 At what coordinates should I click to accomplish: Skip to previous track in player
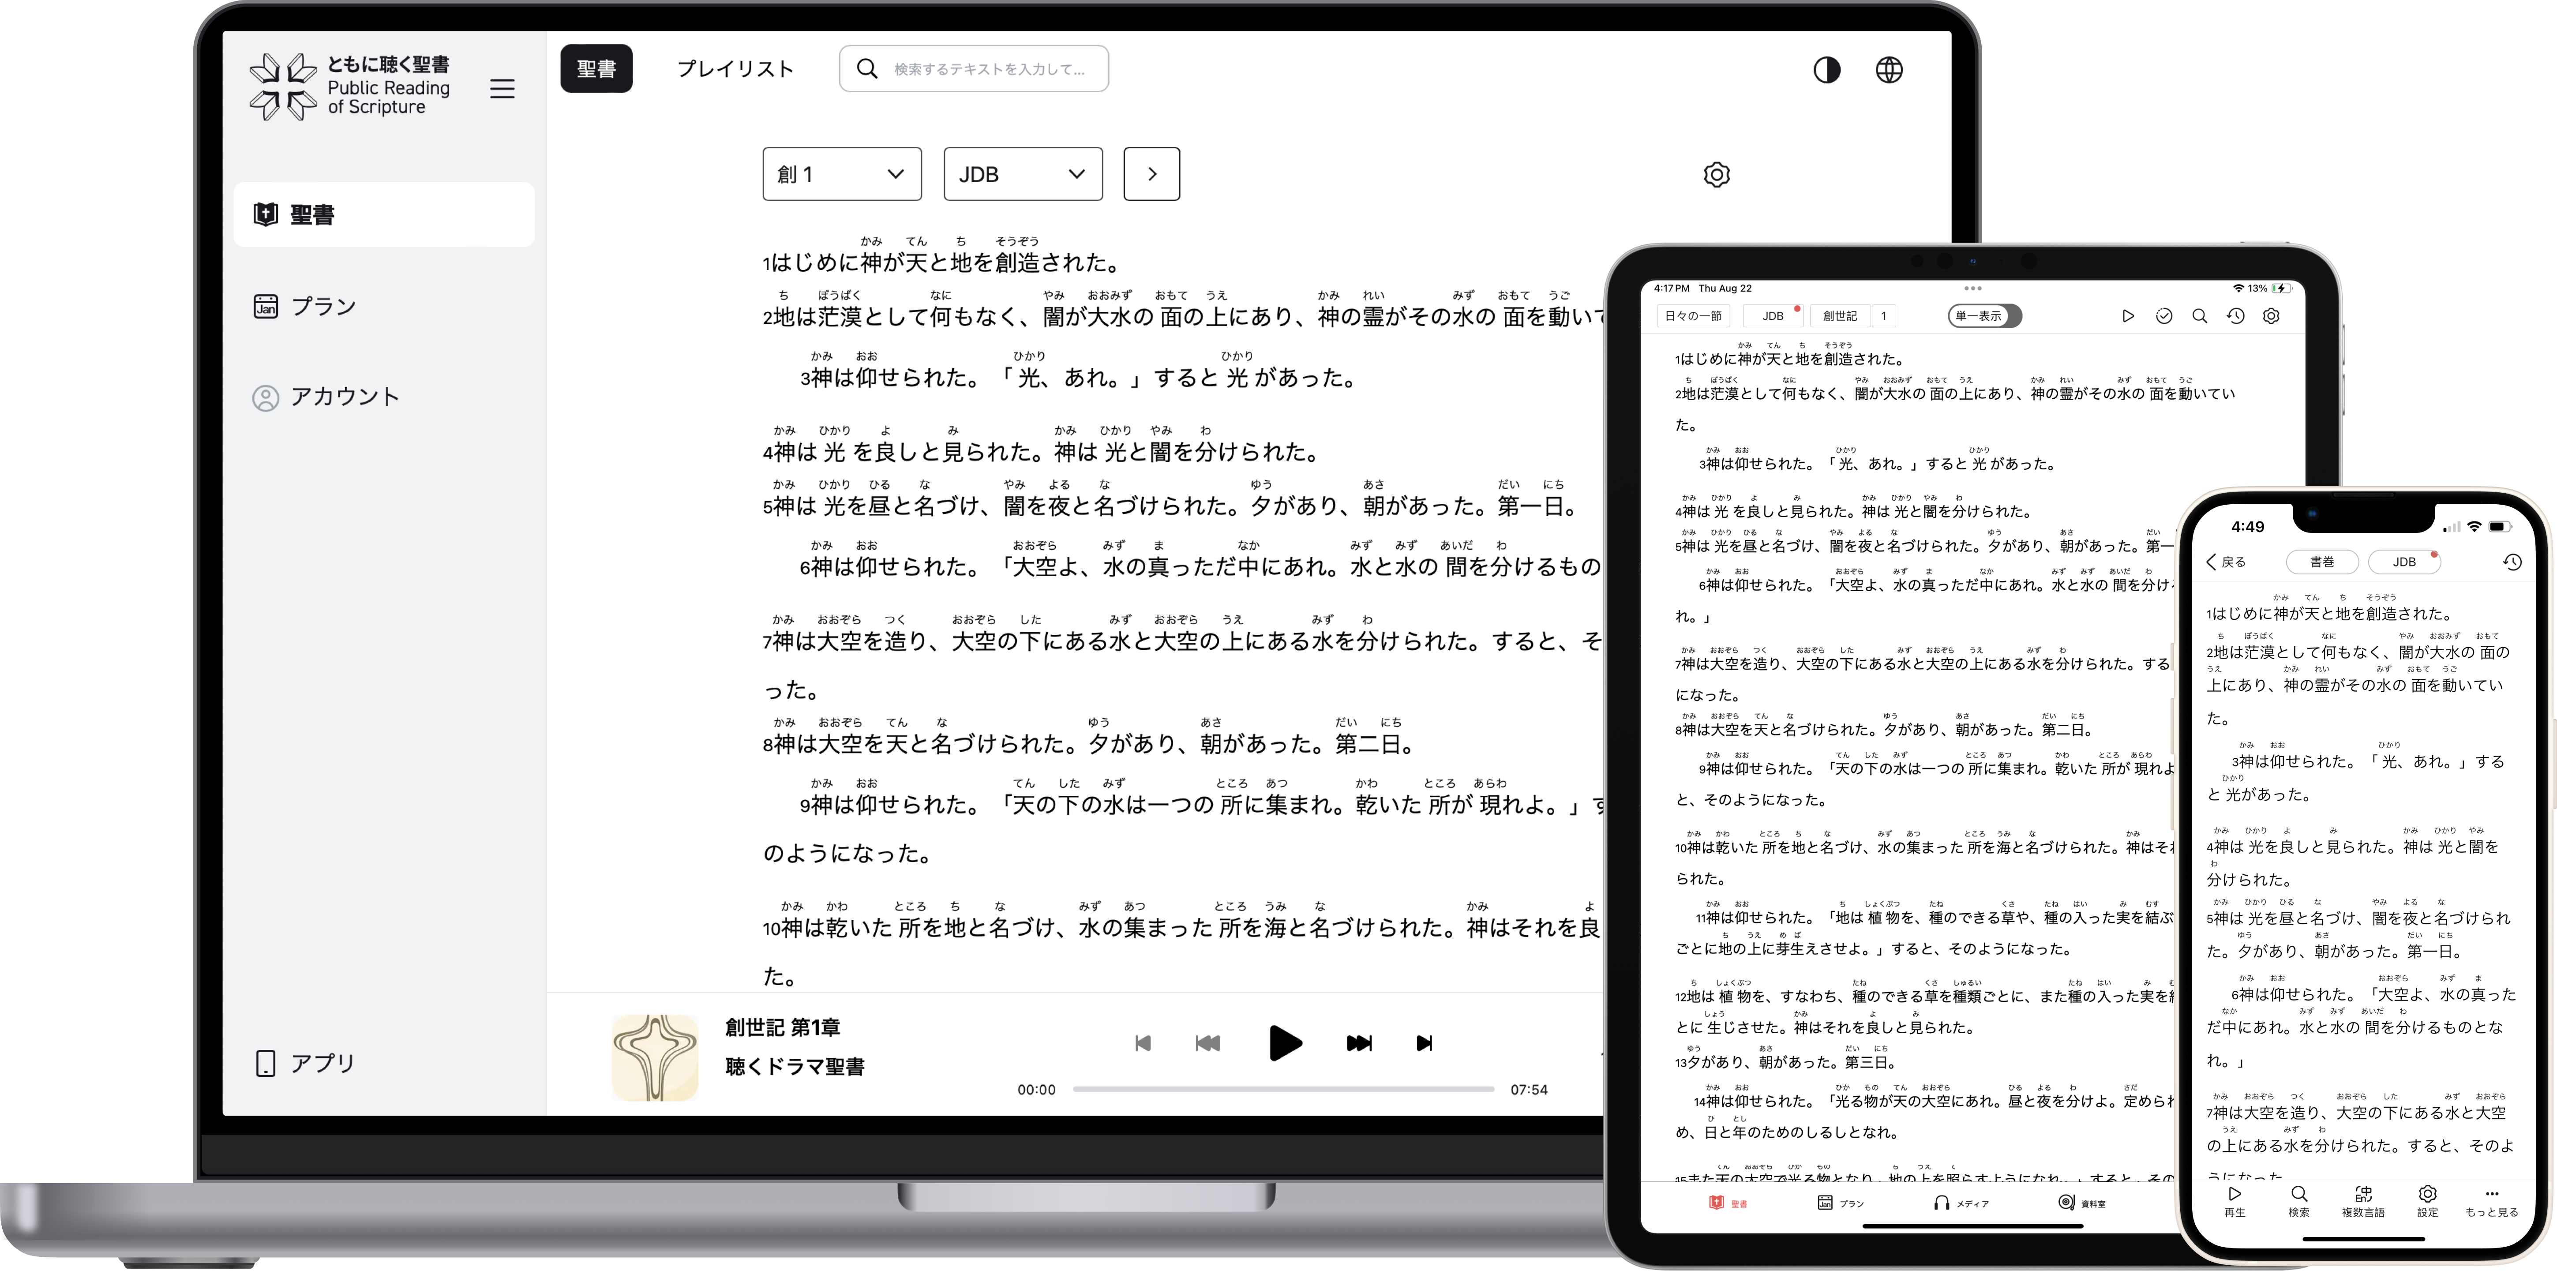[x=1143, y=1043]
